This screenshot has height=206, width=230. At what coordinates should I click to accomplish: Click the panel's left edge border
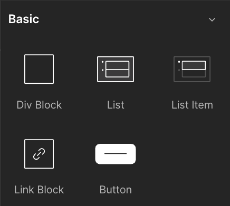pyautogui.click(x=1, y=103)
